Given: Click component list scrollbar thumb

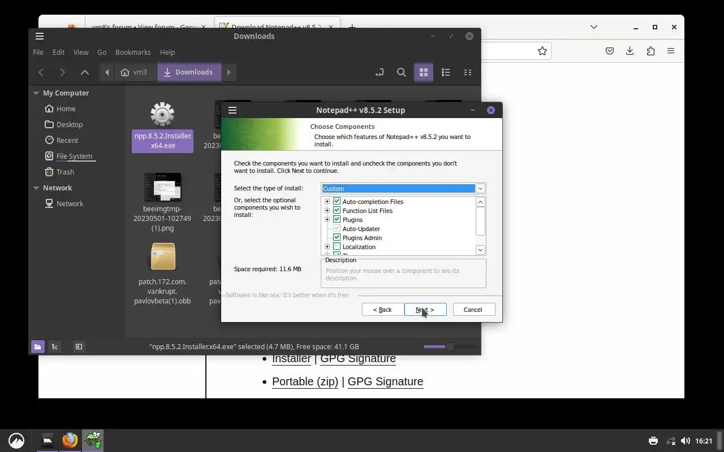Looking at the screenshot, I should [480, 221].
